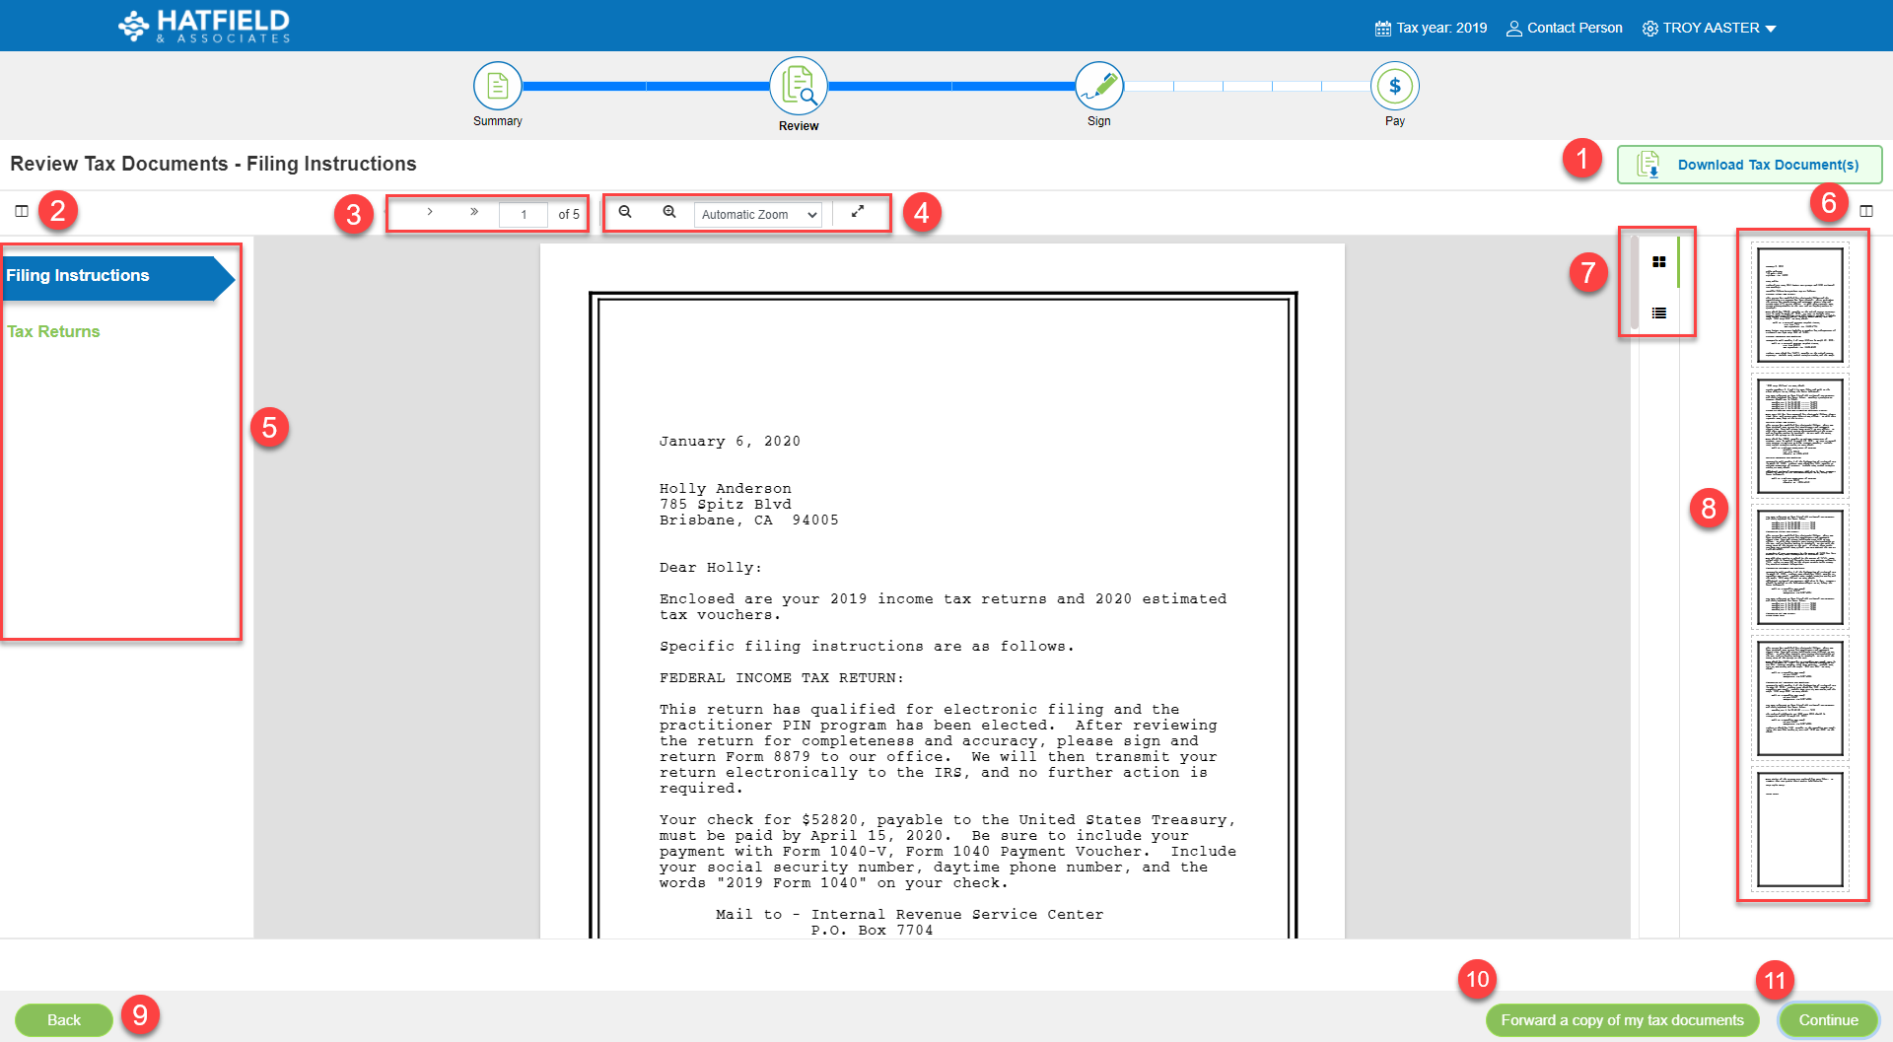Jump to the Sign step icon
Viewport: 1893px width, 1042px height.
pos(1099,86)
